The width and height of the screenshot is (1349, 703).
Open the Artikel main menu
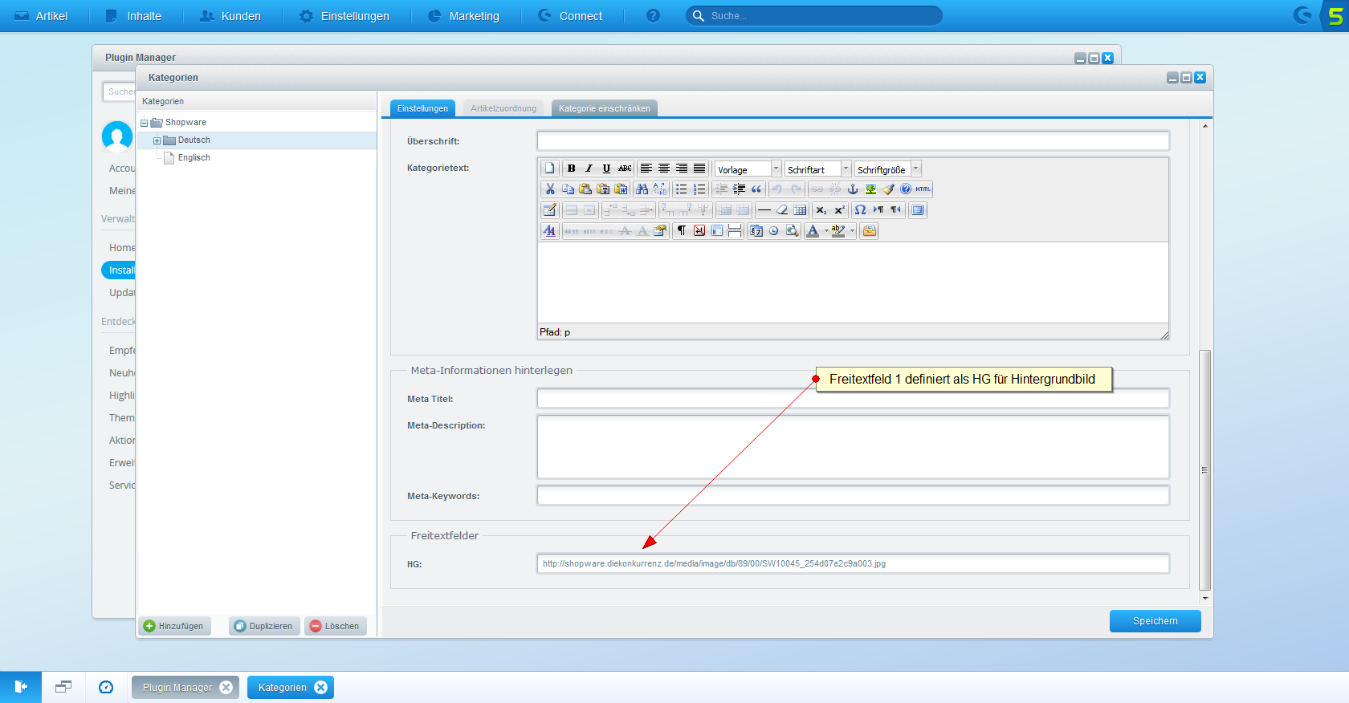[41, 16]
